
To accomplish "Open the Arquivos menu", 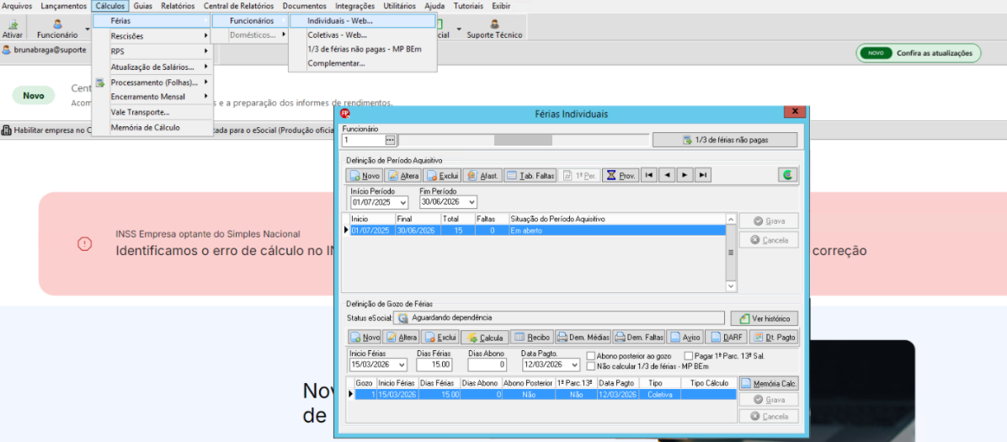I will (x=18, y=6).
